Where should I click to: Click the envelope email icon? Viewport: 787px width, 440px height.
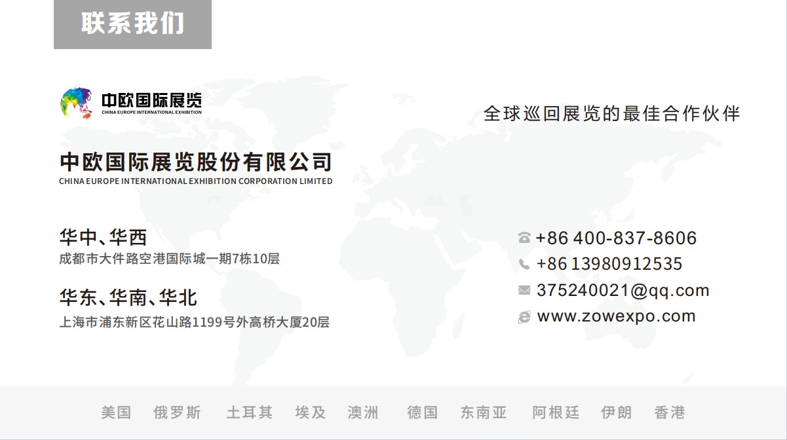point(524,290)
